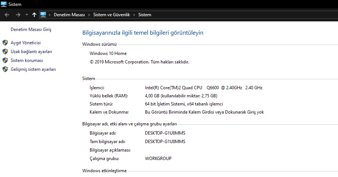
Task: Click shield icon beside Sistem koruması
Action: click(5, 60)
